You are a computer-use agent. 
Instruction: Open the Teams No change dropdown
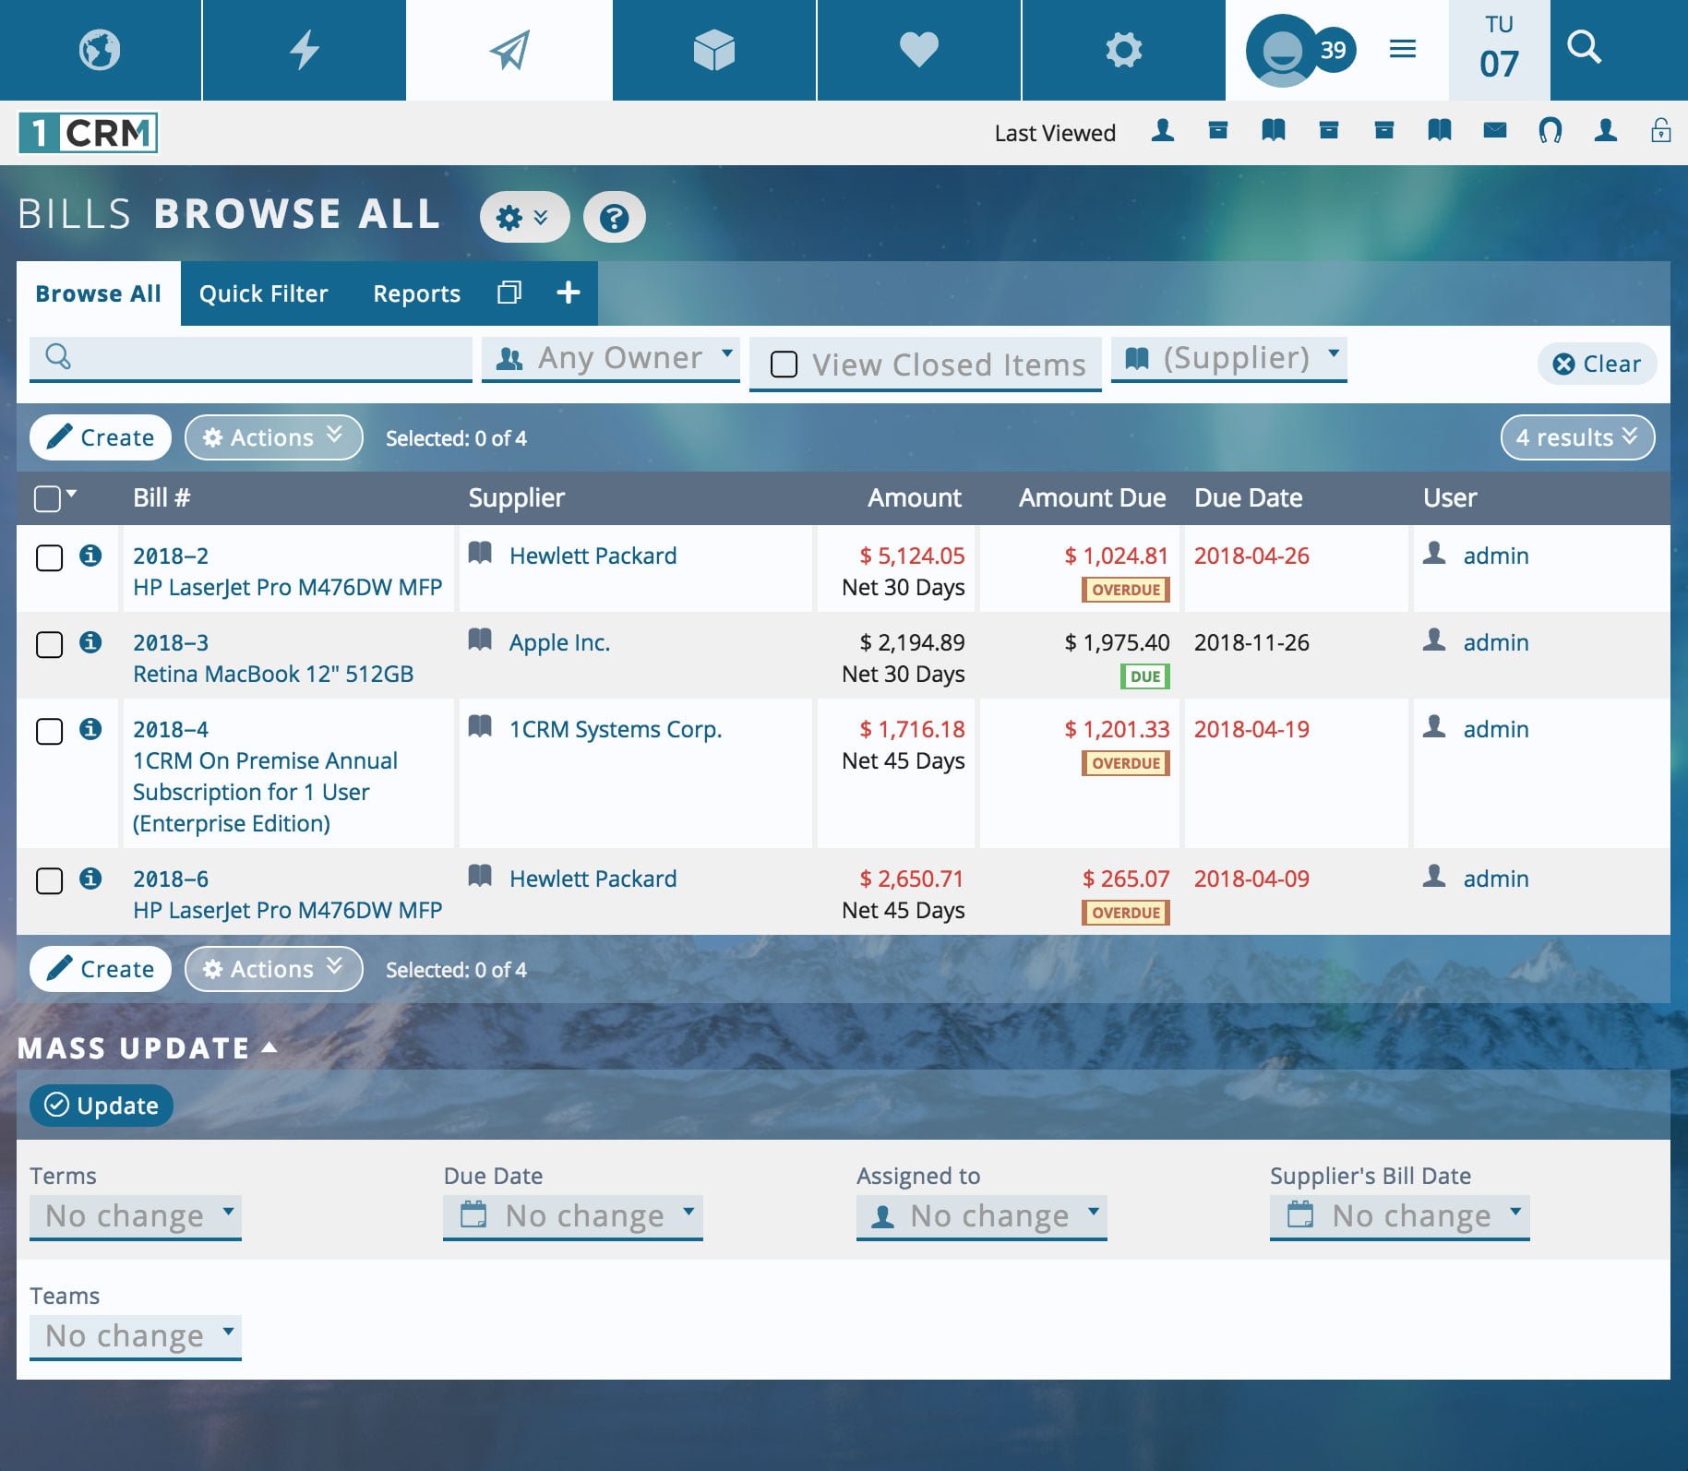click(136, 1337)
